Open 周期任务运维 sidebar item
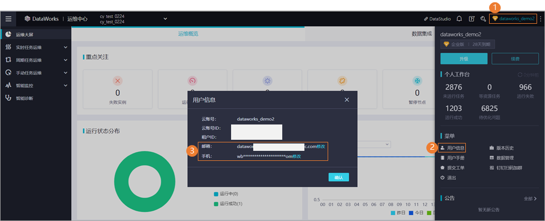 [36, 60]
